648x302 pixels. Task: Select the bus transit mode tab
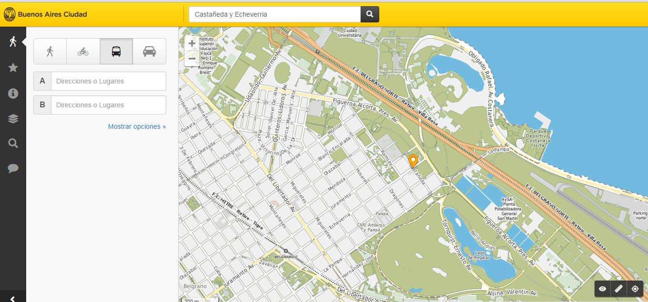(116, 52)
